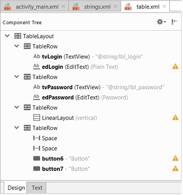183x195 pixels.
Task: Click warning triangle on button6 row
Action: 175,158
